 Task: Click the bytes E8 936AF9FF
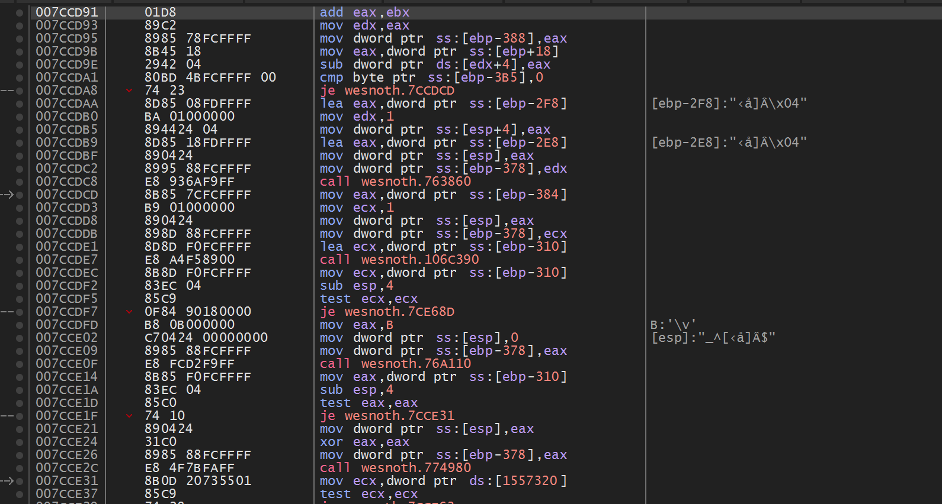(x=190, y=182)
